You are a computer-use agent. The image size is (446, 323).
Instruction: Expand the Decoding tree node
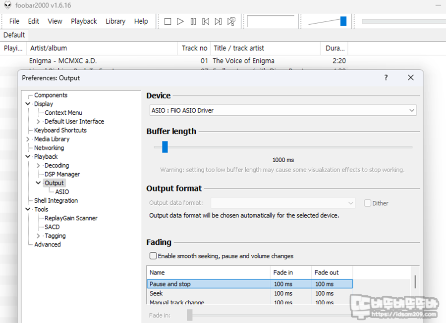[38, 166]
